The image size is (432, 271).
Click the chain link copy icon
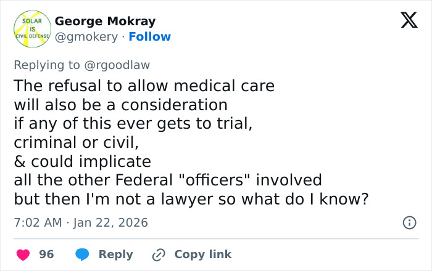tap(159, 254)
